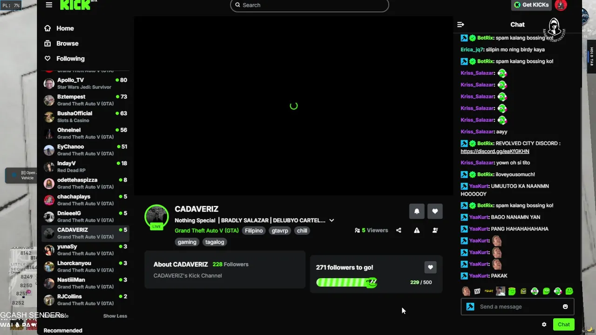Open the hamburger menu beside the Kick logo
The image size is (596, 335).
[49, 5]
